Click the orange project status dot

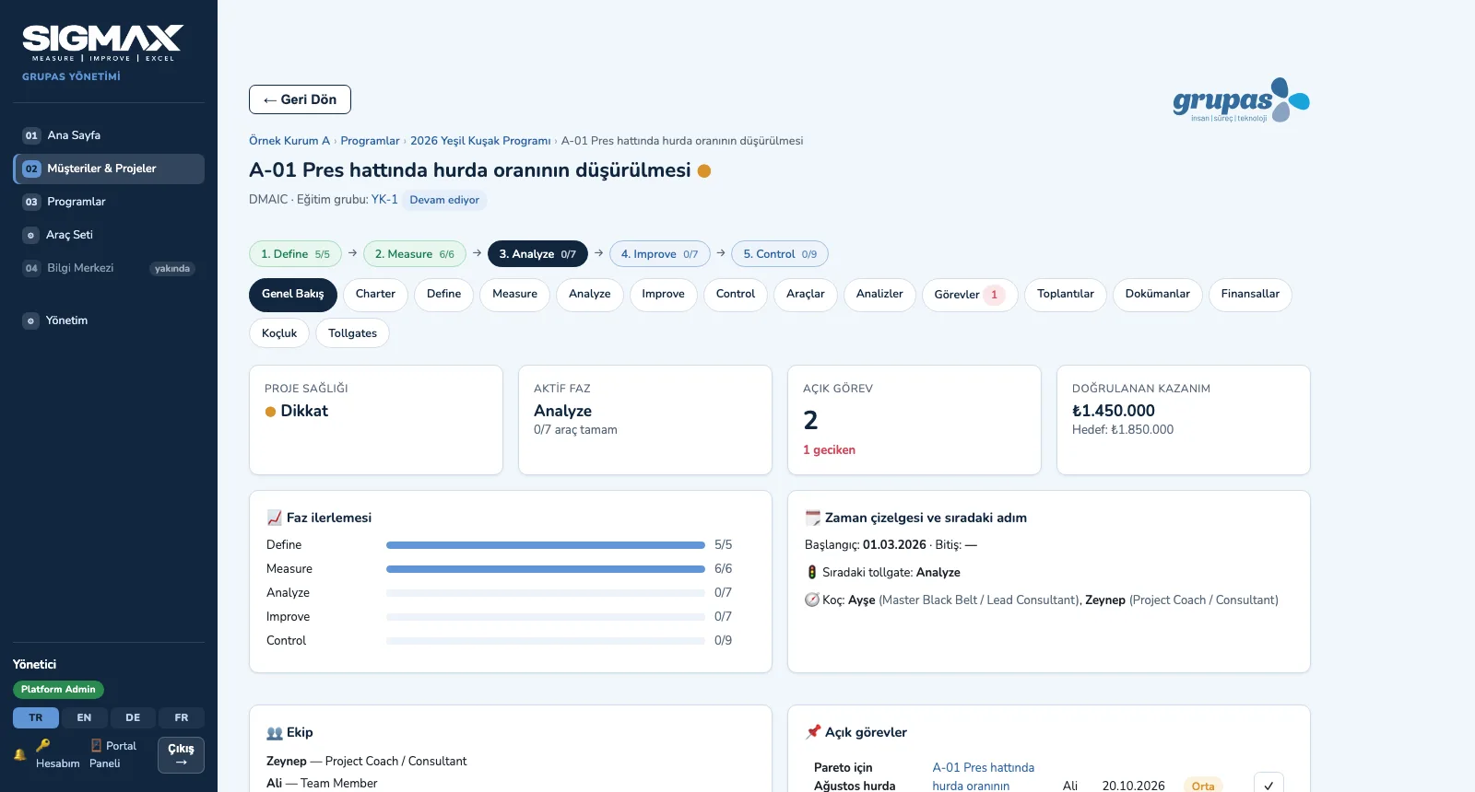point(704,170)
